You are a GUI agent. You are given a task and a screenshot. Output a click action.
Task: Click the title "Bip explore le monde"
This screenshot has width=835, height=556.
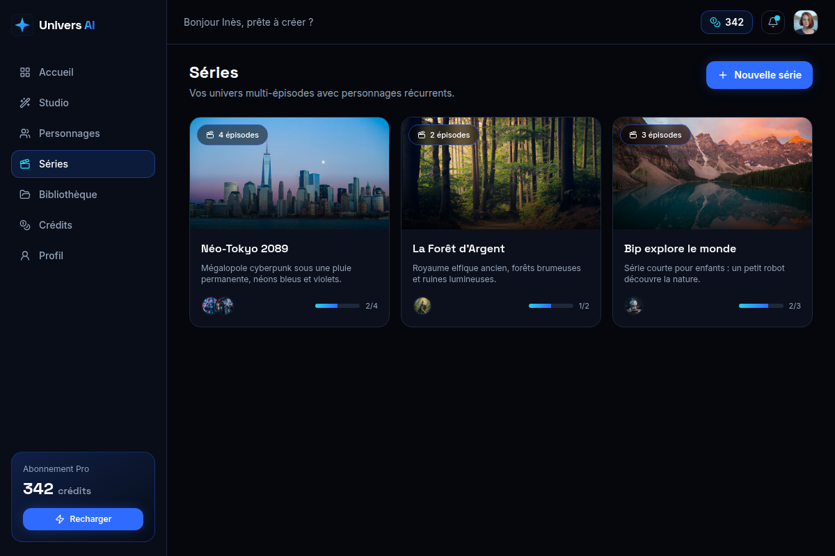(x=680, y=249)
